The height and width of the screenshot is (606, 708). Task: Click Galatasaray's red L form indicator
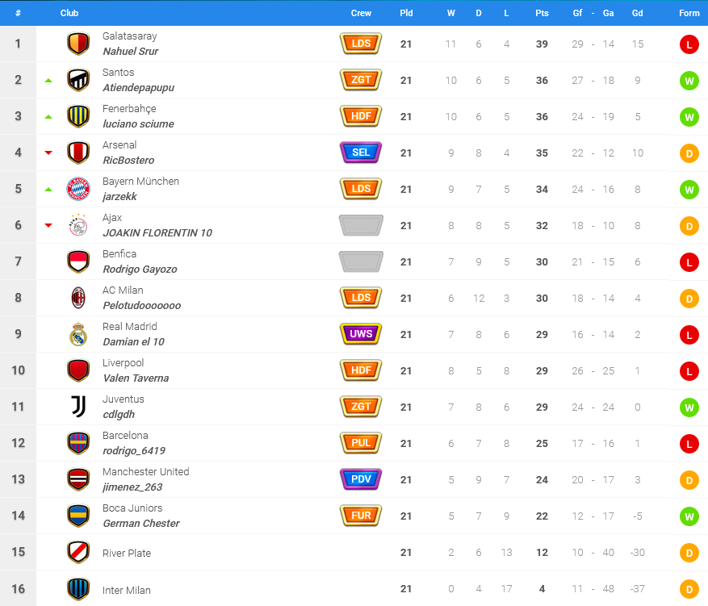[689, 44]
